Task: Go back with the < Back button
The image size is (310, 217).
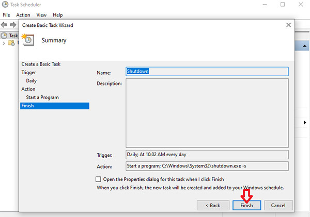Action: [213, 205]
